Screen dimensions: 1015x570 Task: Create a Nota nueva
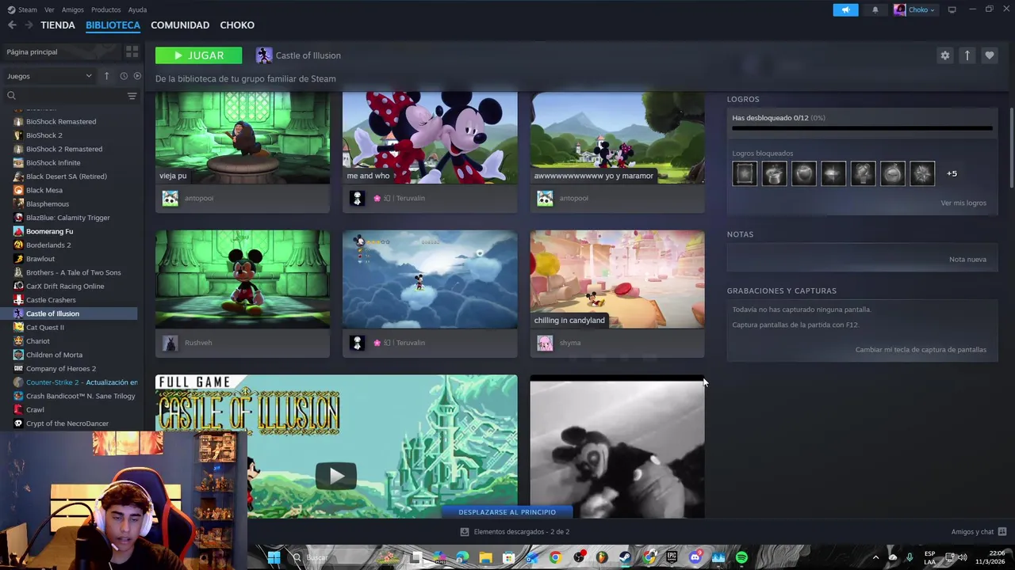pos(967,260)
